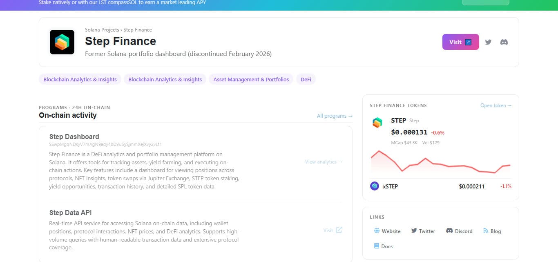Click the All programs link
Screen dimensions: 558x262
(335, 116)
